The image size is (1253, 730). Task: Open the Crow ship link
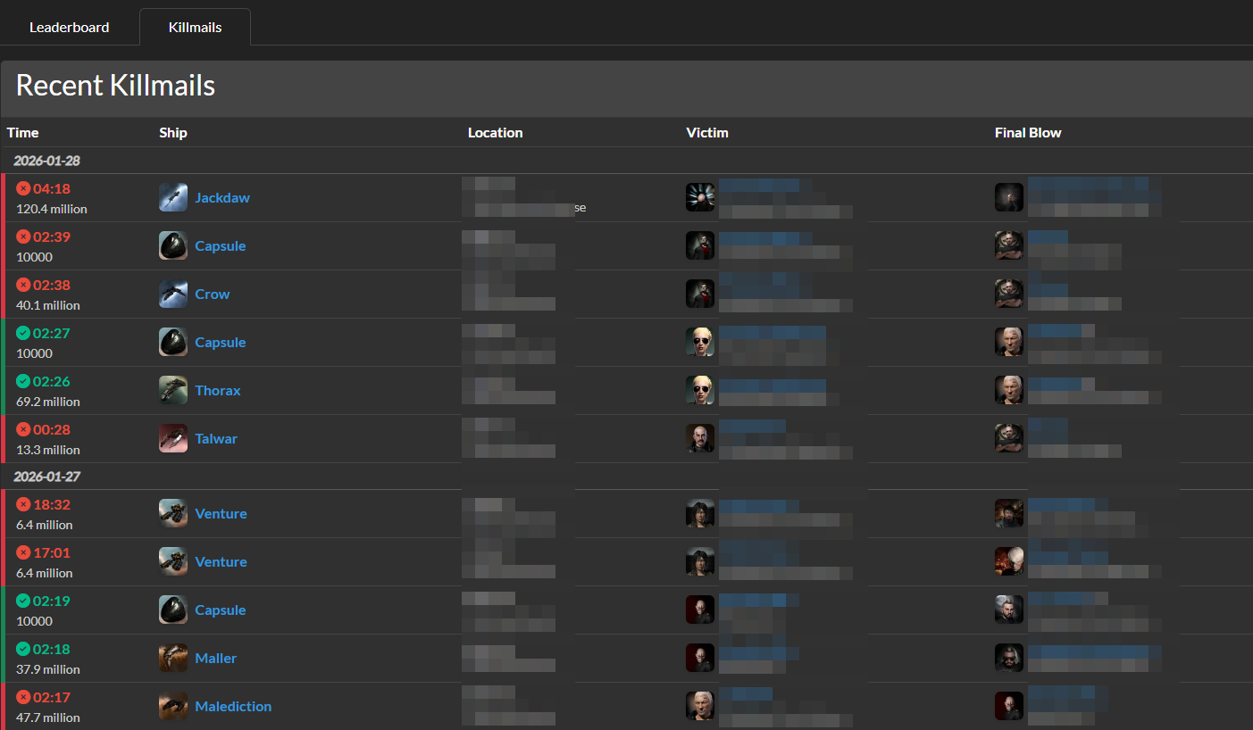213,294
